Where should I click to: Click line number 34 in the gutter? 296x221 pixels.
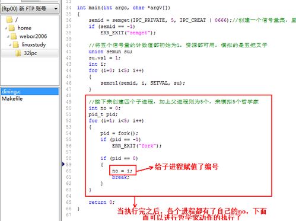[69, 8]
